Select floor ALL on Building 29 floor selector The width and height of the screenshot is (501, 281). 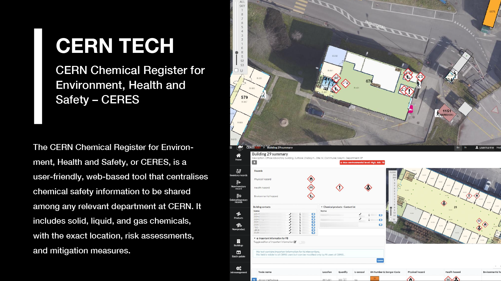394,175
